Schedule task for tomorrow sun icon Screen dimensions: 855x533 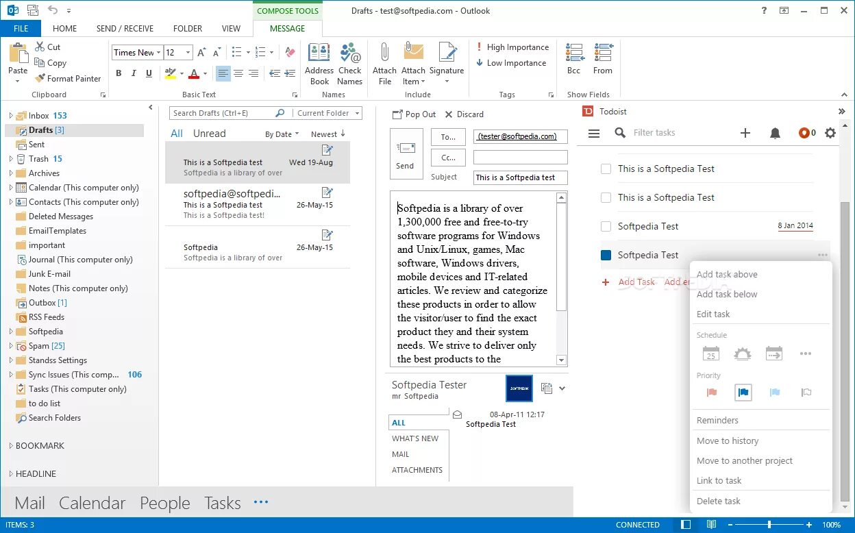[x=742, y=354]
